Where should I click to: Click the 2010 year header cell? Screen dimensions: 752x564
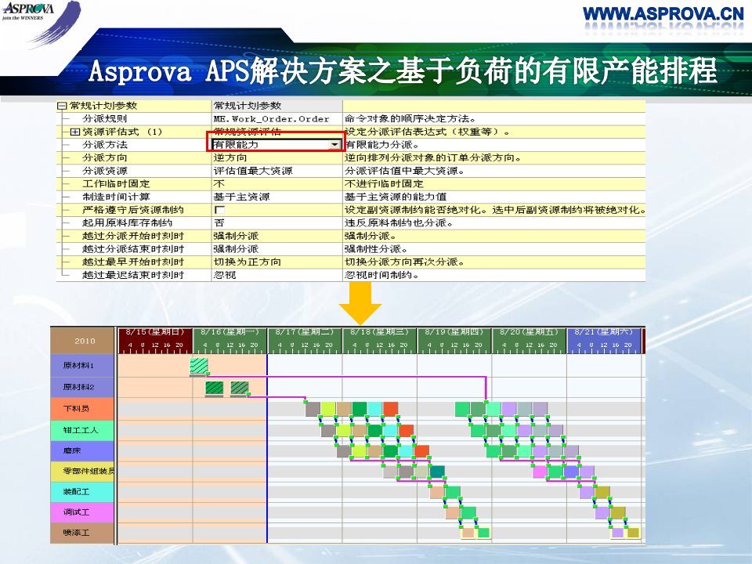(x=84, y=341)
